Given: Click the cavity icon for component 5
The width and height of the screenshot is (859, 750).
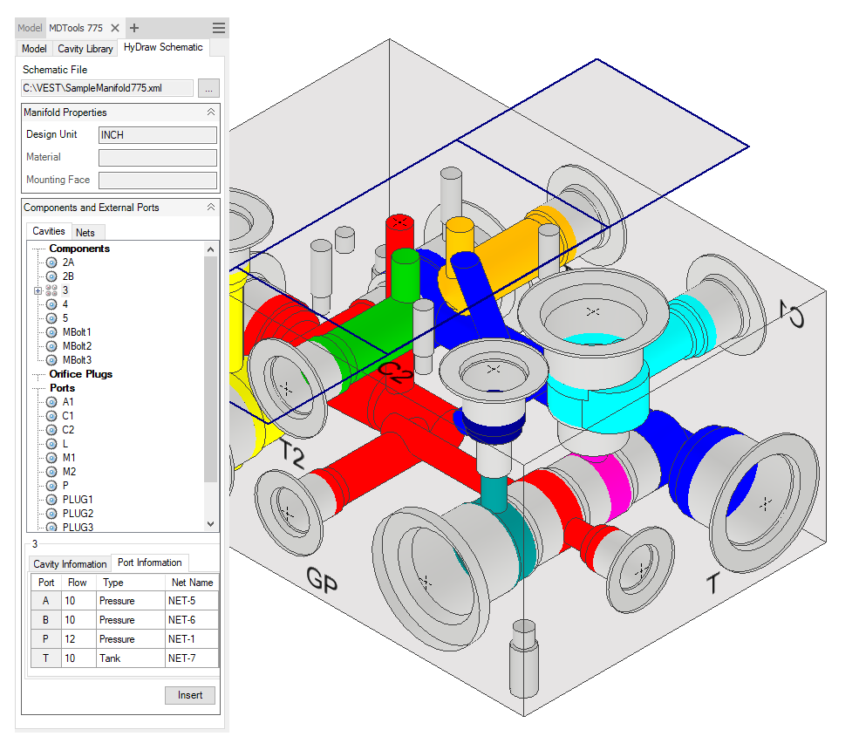Looking at the screenshot, I should [51, 318].
